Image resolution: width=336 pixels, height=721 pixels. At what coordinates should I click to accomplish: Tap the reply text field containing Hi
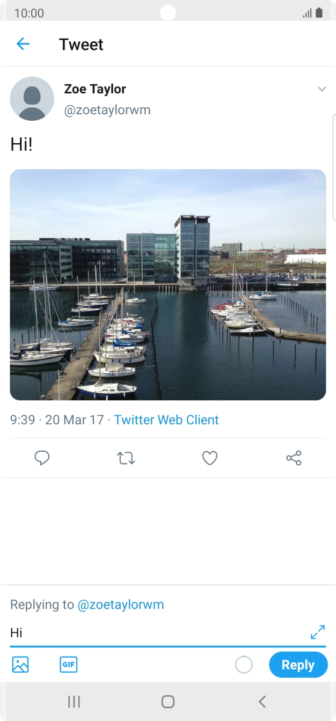pos(156,633)
